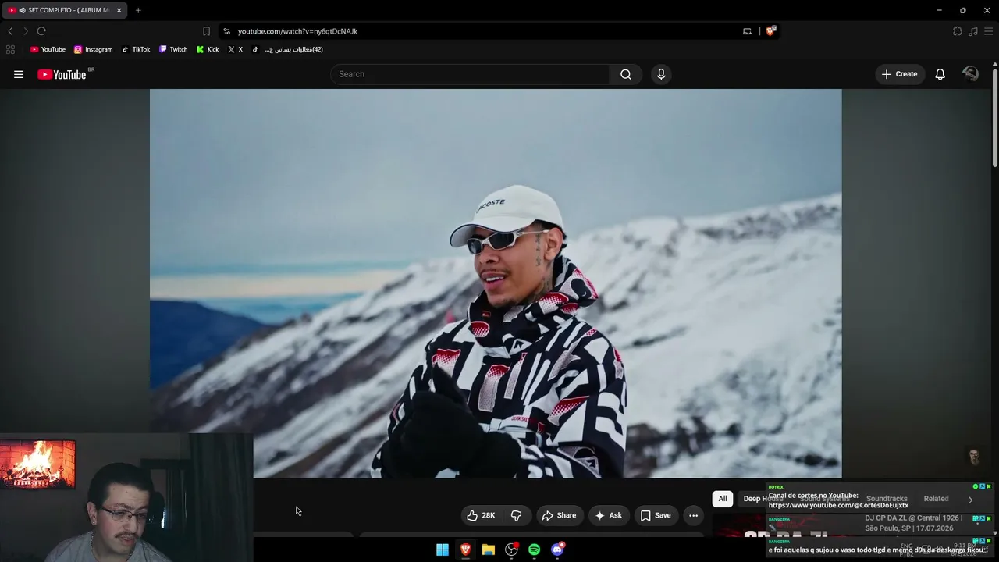Screen dimensions: 999x562
Task: Like the video with 28K likes
Action: coord(481,515)
